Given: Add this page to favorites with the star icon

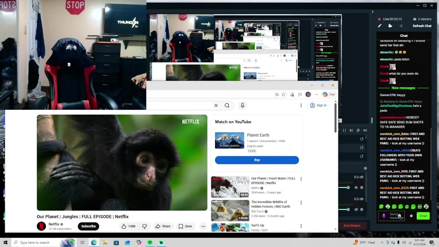Looking at the screenshot, I should (284, 94).
